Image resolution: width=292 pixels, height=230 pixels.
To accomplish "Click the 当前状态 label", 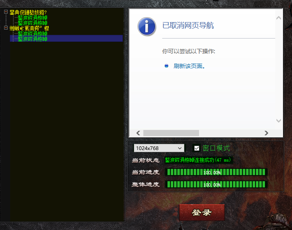I will point(146,160).
